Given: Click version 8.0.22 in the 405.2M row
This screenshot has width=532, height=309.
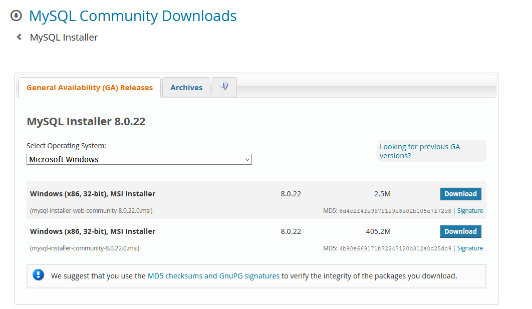Looking at the screenshot, I should (291, 232).
